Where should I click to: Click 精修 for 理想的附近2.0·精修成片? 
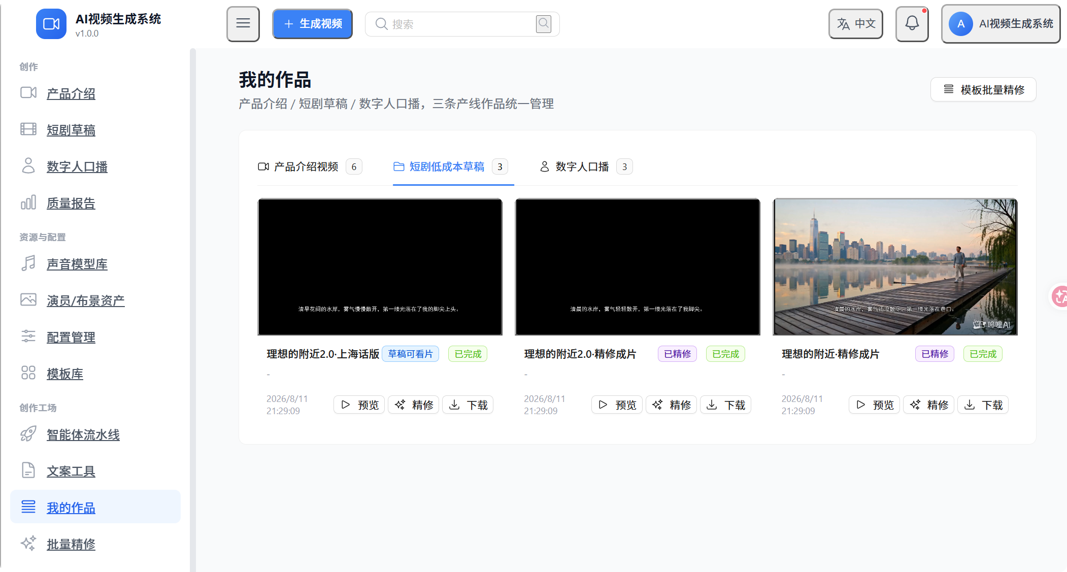coord(672,405)
